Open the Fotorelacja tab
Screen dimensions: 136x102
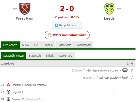64,45
